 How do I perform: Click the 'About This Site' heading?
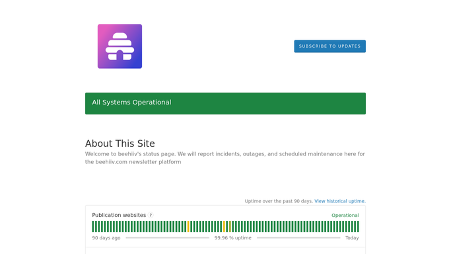pyautogui.click(x=120, y=144)
